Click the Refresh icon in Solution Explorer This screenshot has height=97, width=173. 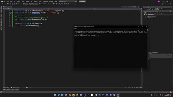click(x=155, y=9)
